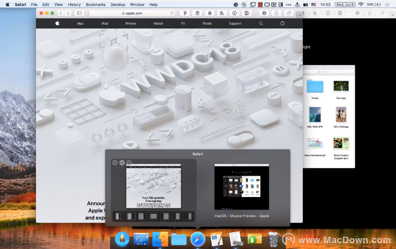Open Finder from the Dock
Screen dimensions: 396x249
(x=160, y=239)
